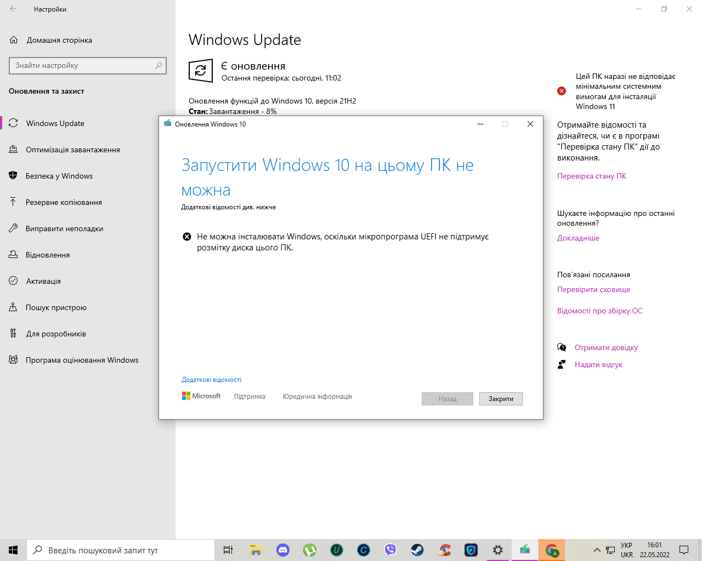Open Task View on taskbar
Screen dimensions: 702x561
[228, 550]
